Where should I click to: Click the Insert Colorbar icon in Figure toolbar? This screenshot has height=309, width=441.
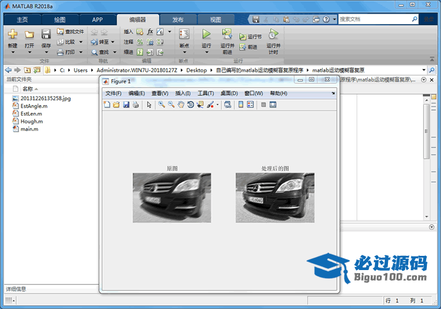[x=241, y=105]
